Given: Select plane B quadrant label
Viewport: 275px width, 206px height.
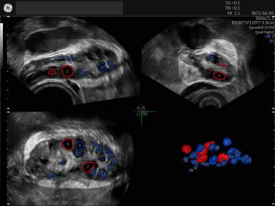Looking at the screenshot, I should click(144, 108).
